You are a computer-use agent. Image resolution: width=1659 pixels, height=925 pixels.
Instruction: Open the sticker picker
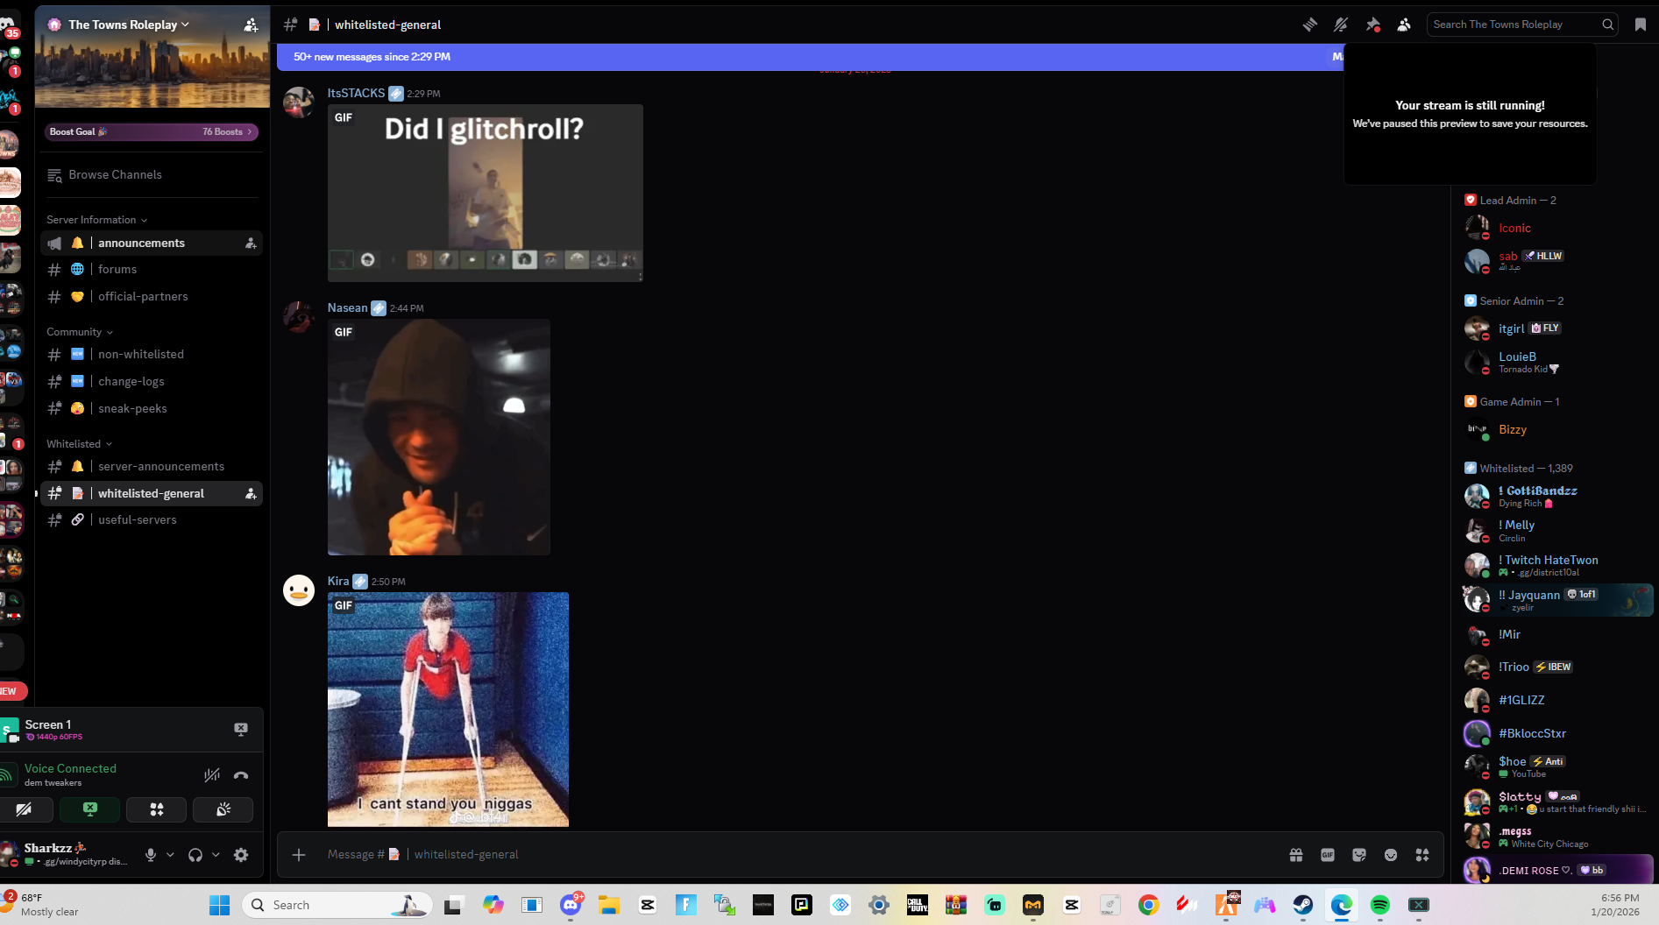1359,855
